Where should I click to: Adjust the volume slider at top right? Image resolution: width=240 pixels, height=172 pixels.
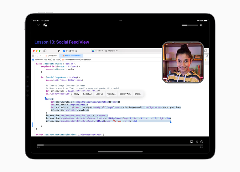point(190,25)
